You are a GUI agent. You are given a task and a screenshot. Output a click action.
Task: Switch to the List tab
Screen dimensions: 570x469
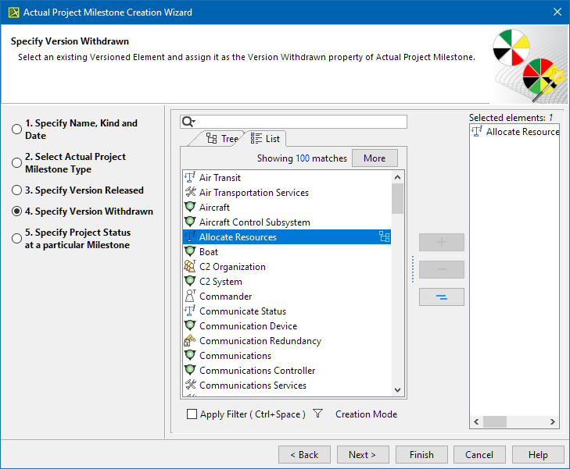pyautogui.click(x=265, y=139)
